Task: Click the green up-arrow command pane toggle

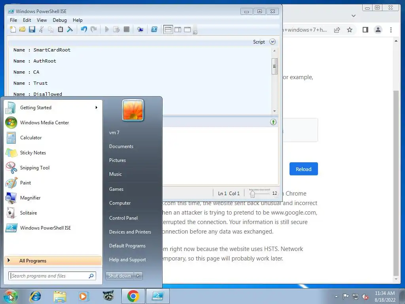Action: pyautogui.click(x=273, y=122)
